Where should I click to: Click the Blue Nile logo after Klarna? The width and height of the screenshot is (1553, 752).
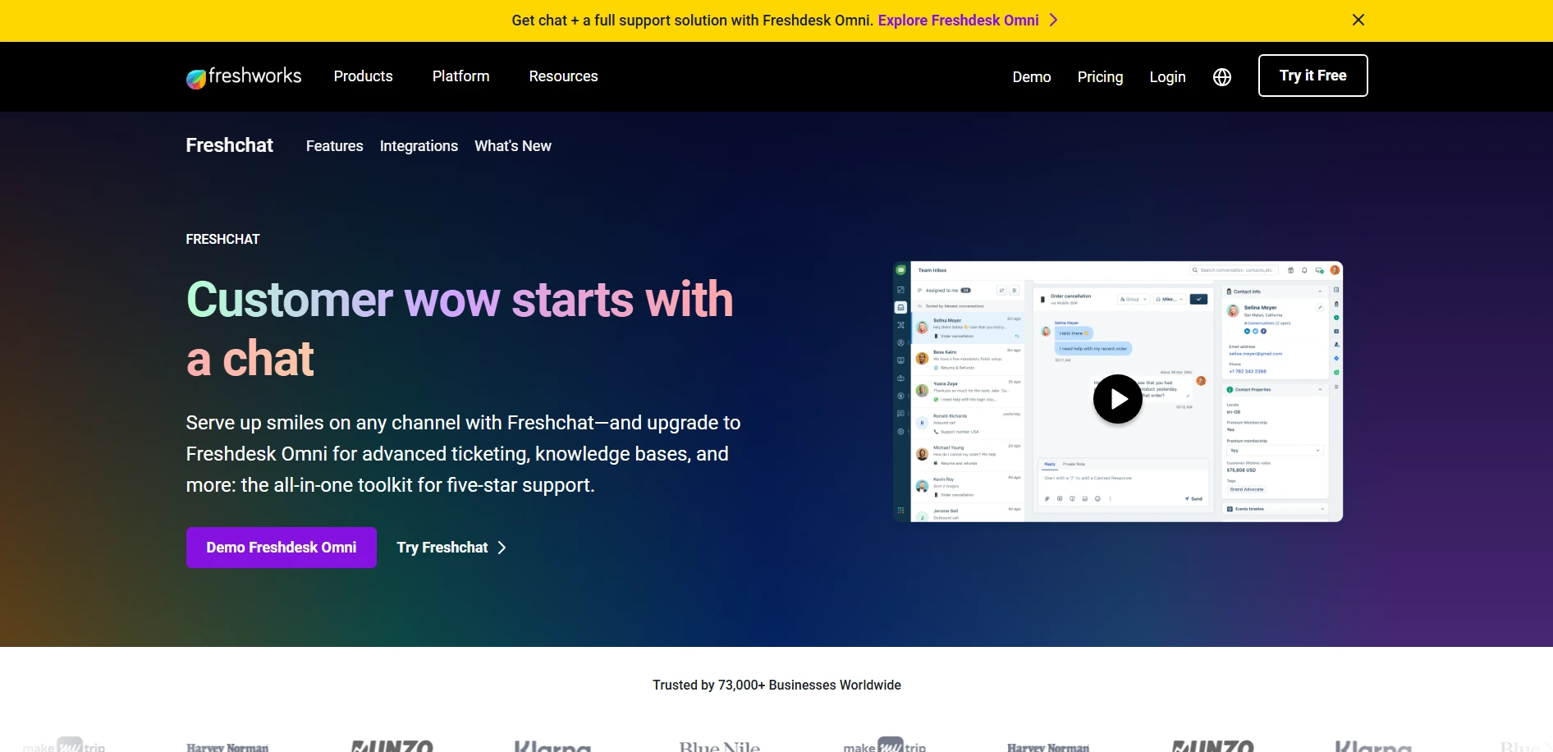[x=719, y=745]
